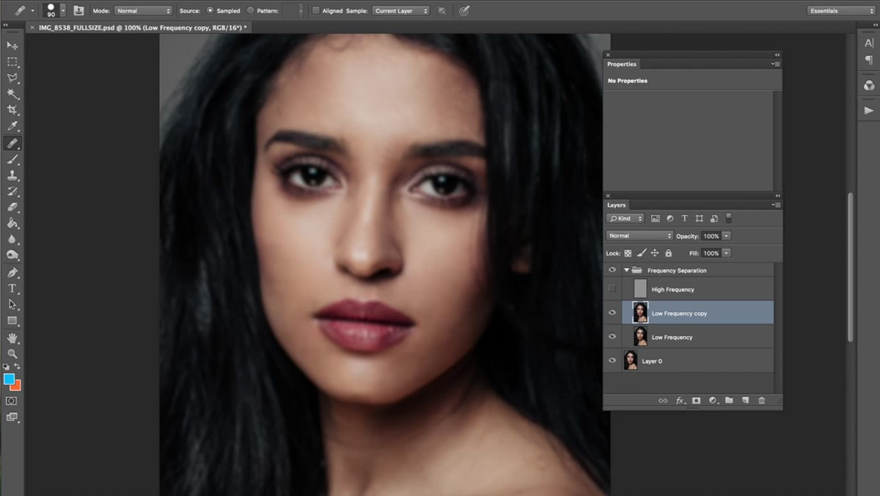The width and height of the screenshot is (880, 496).
Task: Select the Rectangle shape tool
Action: 12,321
